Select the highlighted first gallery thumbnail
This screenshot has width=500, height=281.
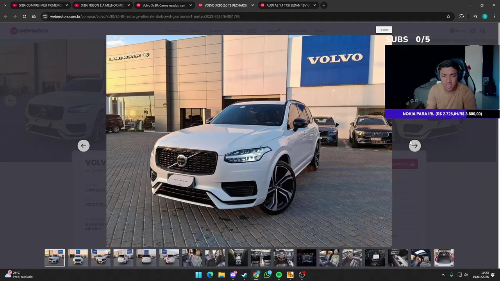coord(55,258)
